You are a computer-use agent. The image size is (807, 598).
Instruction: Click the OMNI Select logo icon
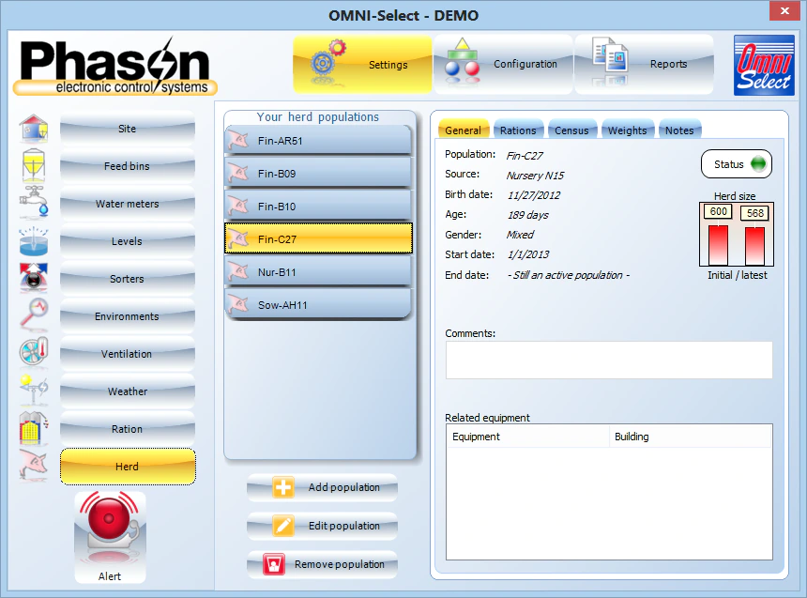click(762, 65)
